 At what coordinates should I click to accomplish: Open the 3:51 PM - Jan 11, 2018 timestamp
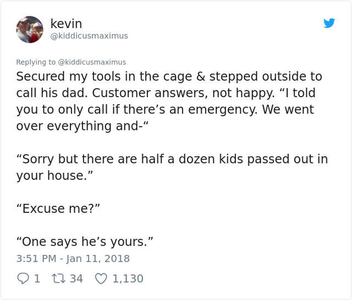[73, 258]
